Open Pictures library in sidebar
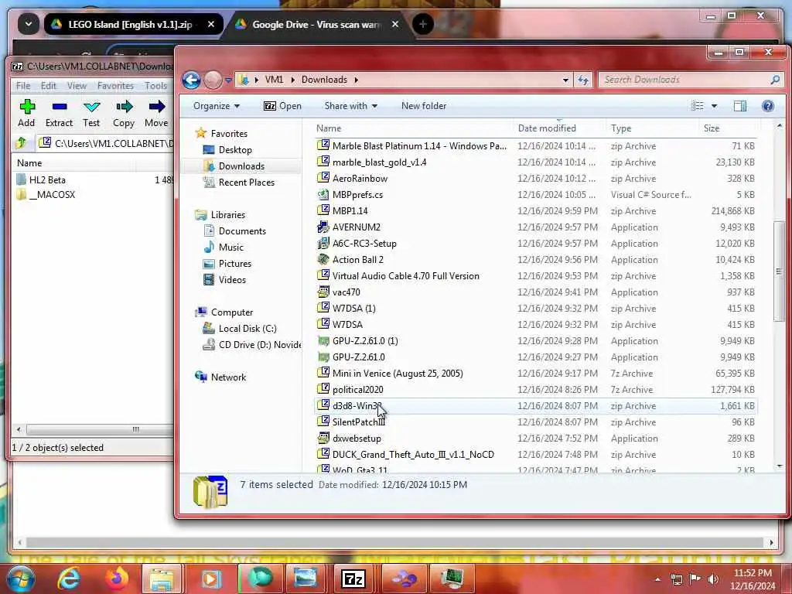792x594 pixels. click(235, 264)
